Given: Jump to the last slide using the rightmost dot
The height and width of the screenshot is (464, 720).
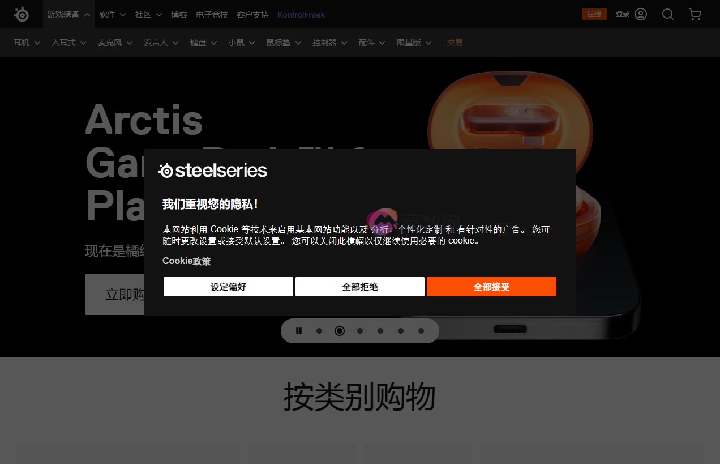Looking at the screenshot, I should (421, 331).
